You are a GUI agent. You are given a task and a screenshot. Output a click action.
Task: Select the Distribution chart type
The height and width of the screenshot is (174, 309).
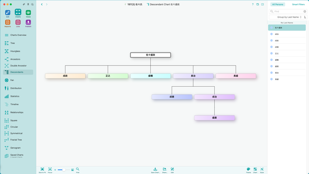point(18,88)
